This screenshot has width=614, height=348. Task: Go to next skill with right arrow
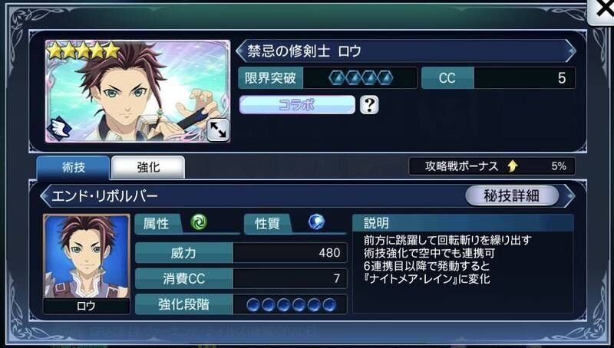click(x=569, y=196)
